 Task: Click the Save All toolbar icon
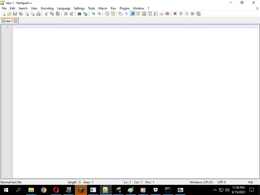click(21, 14)
